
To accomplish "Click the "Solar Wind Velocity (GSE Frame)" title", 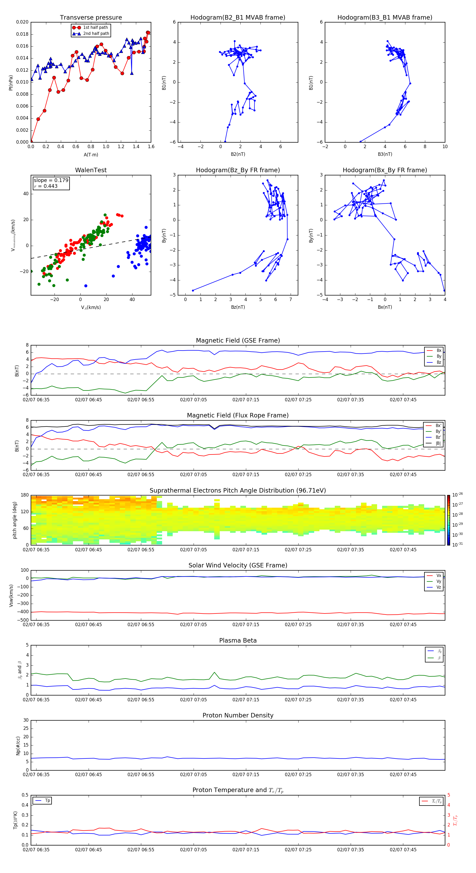I will pos(238,565).
